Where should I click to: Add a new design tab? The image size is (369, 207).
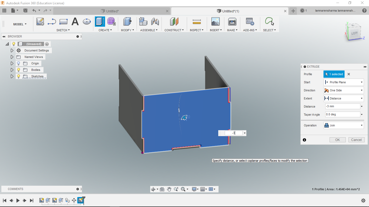(293, 11)
